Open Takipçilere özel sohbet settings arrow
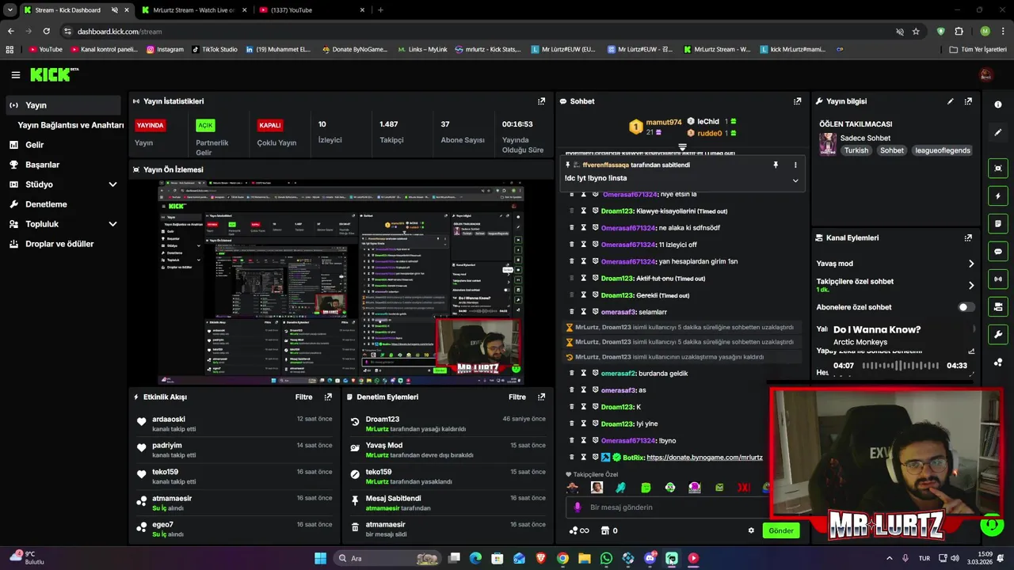1014x570 pixels. 971,285
